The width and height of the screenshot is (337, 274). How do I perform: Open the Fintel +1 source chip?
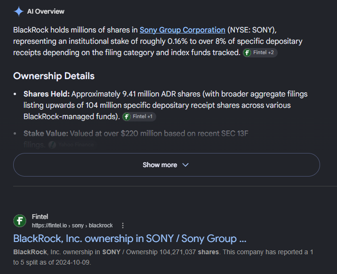[139, 117]
